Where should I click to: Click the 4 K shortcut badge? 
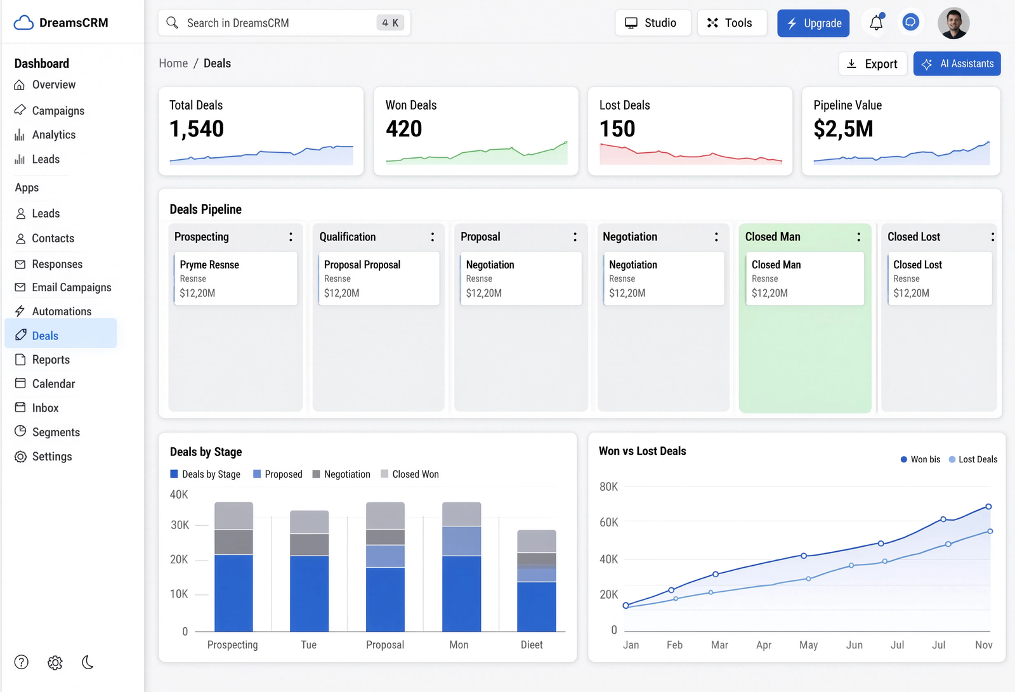click(x=390, y=23)
